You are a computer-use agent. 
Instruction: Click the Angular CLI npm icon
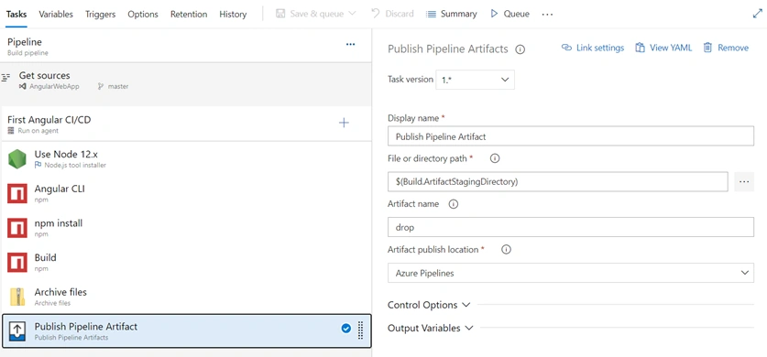pyautogui.click(x=17, y=193)
